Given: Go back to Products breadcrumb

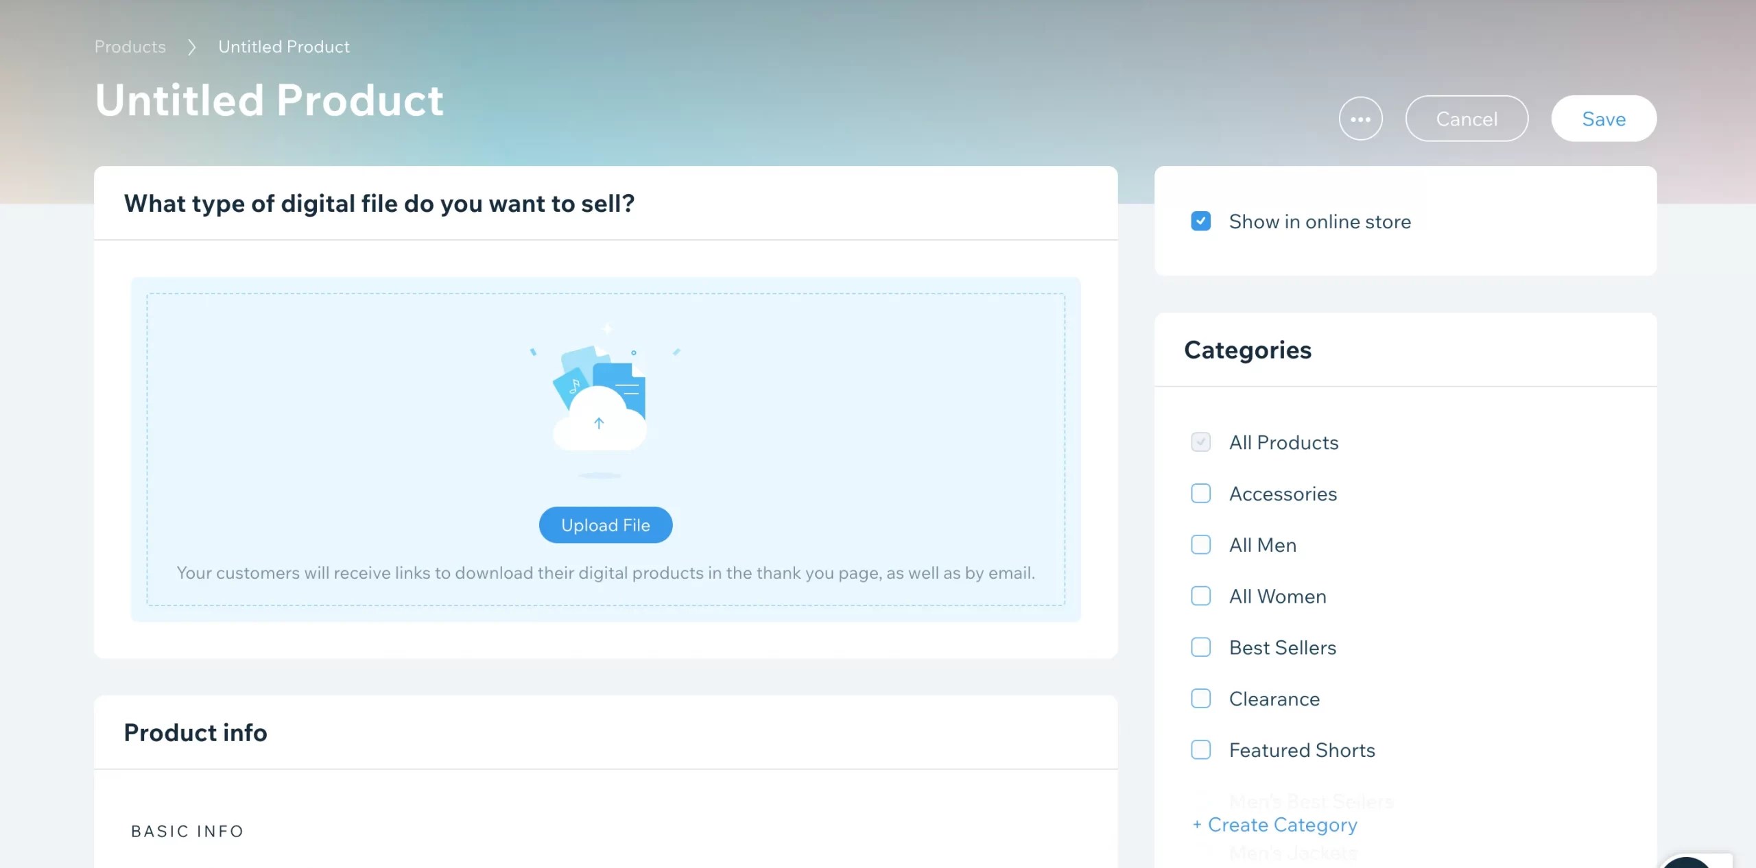Looking at the screenshot, I should tap(130, 47).
